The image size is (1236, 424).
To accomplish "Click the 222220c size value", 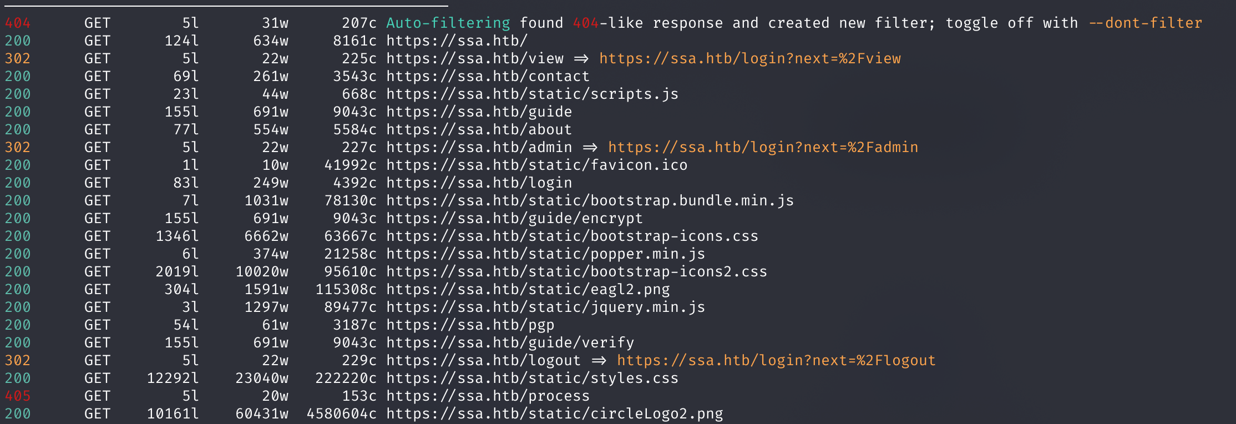I will tap(346, 378).
